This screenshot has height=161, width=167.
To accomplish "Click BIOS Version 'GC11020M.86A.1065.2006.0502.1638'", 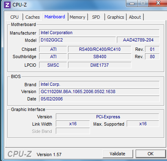I will click(x=99, y=91).
